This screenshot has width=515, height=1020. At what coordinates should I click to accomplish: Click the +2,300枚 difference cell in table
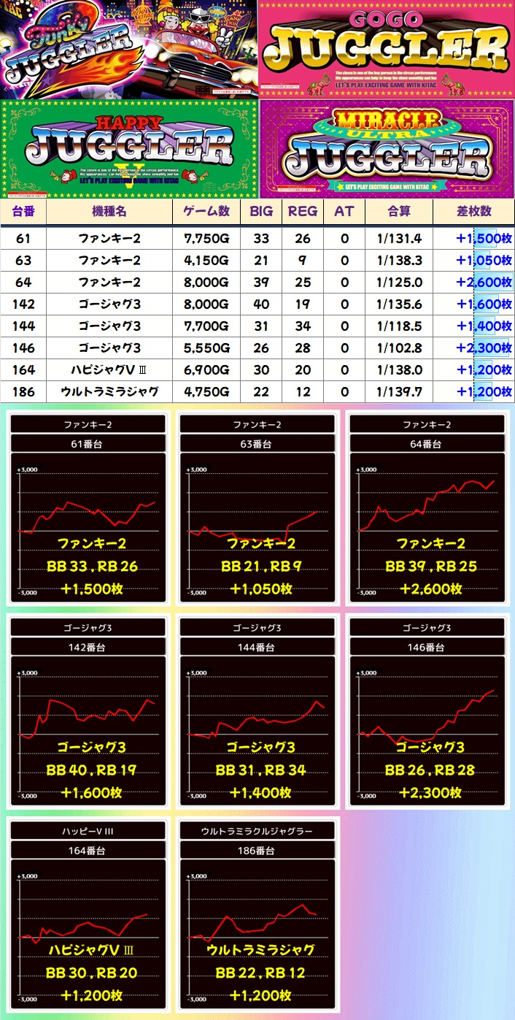point(474,348)
